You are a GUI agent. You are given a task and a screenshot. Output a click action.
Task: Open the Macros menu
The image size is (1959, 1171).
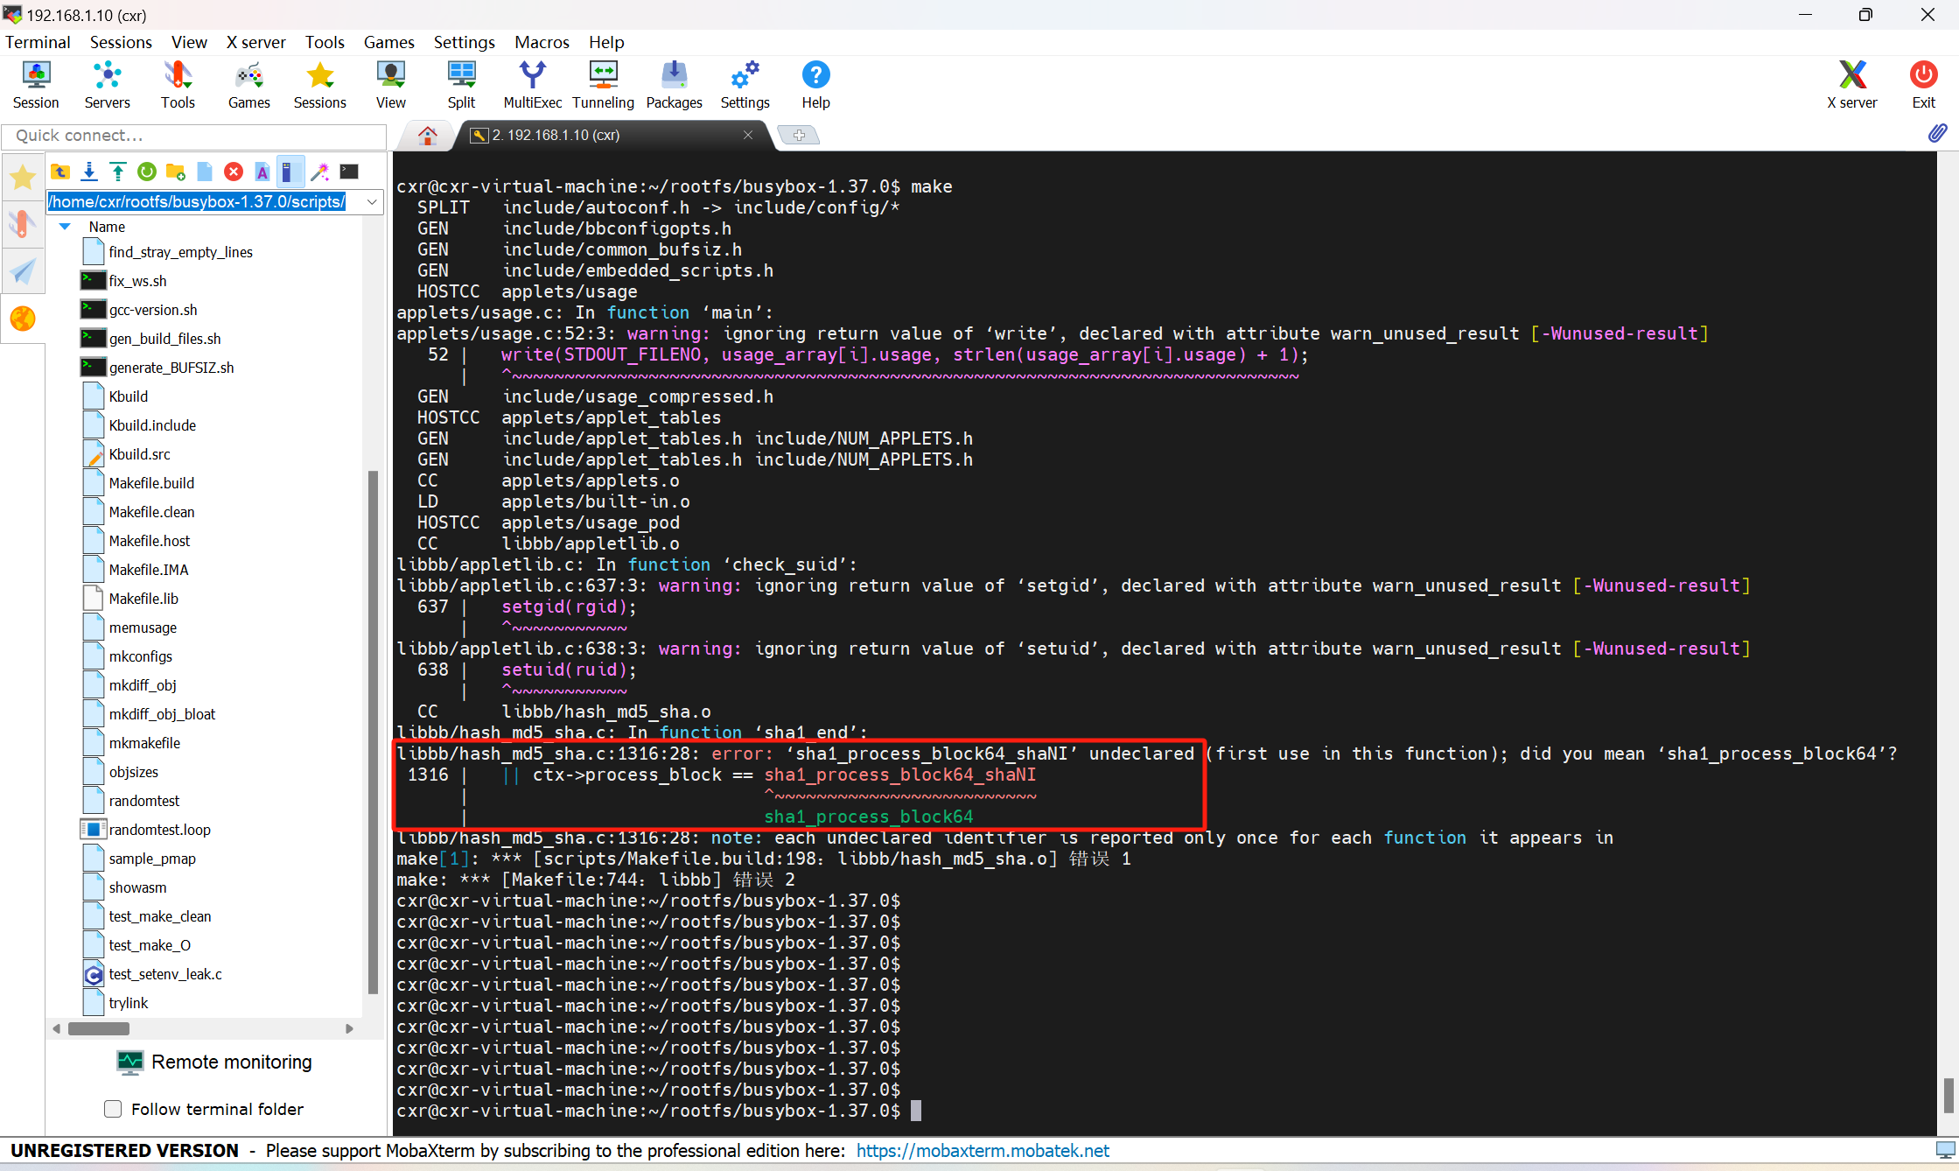(541, 41)
